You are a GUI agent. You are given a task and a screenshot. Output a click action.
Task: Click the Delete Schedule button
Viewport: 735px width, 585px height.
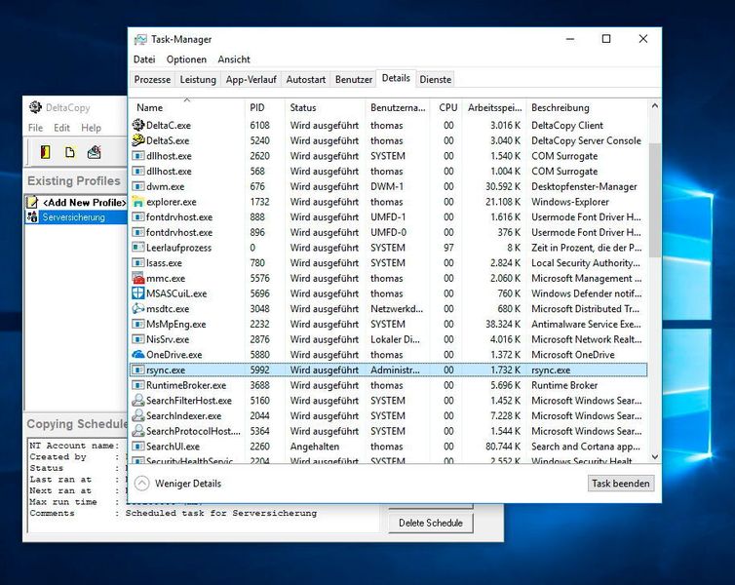coord(430,523)
